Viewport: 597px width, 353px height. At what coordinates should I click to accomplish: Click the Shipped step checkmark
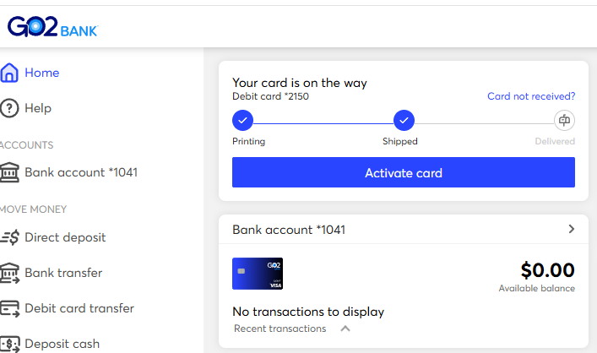point(404,120)
